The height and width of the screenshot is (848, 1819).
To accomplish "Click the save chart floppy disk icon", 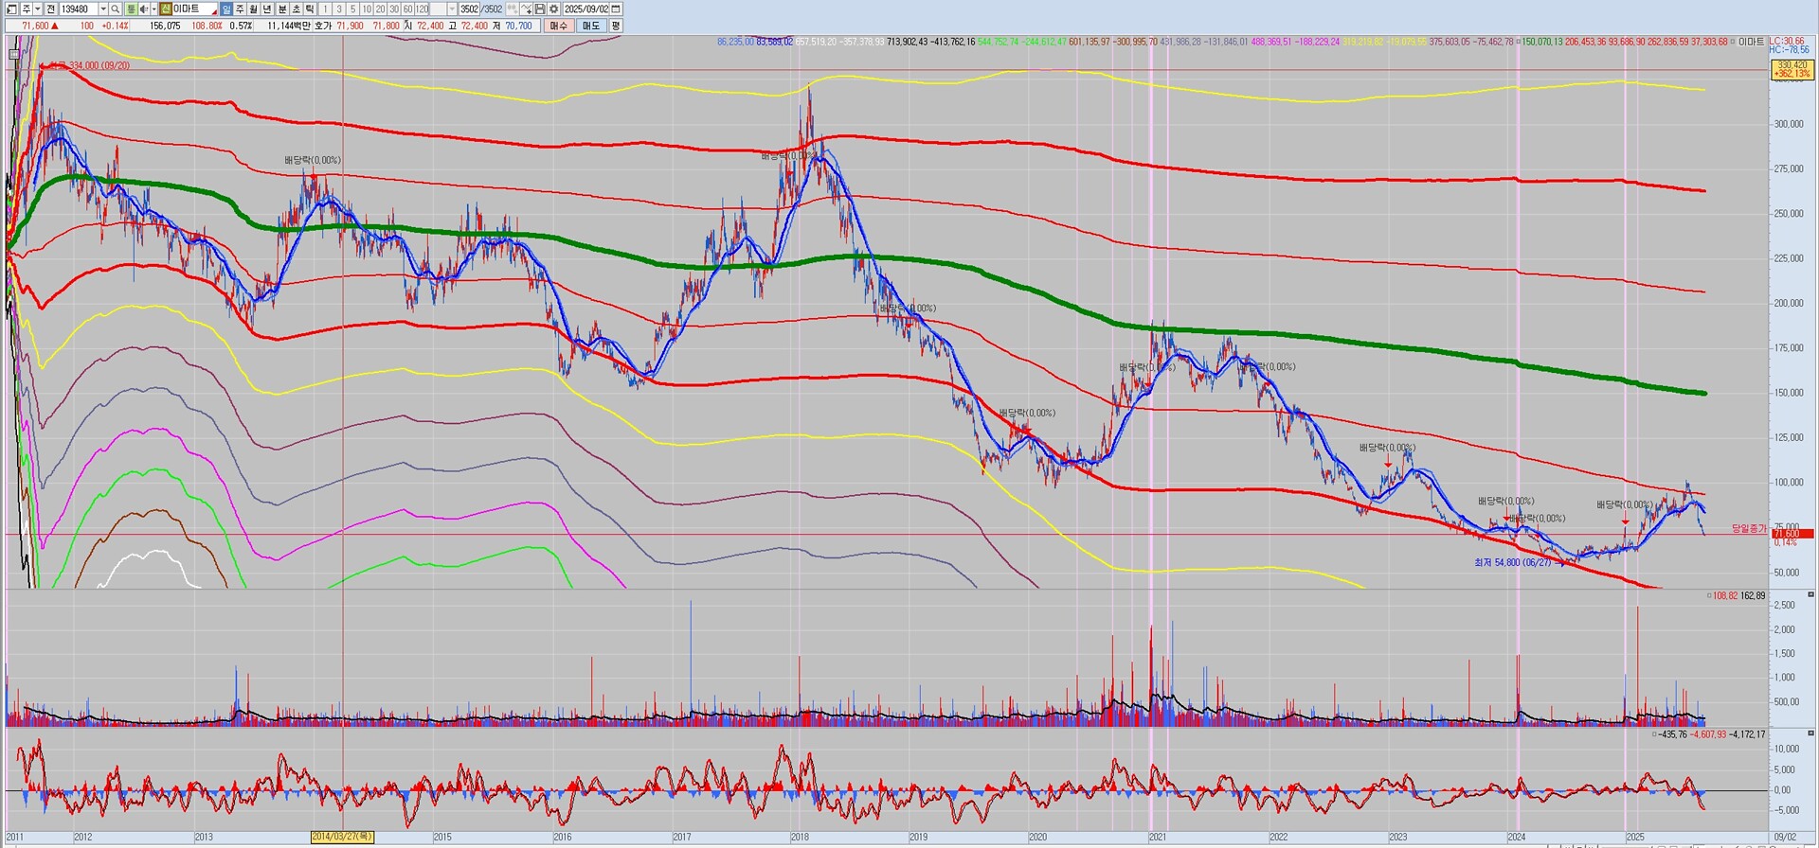I will [x=540, y=9].
